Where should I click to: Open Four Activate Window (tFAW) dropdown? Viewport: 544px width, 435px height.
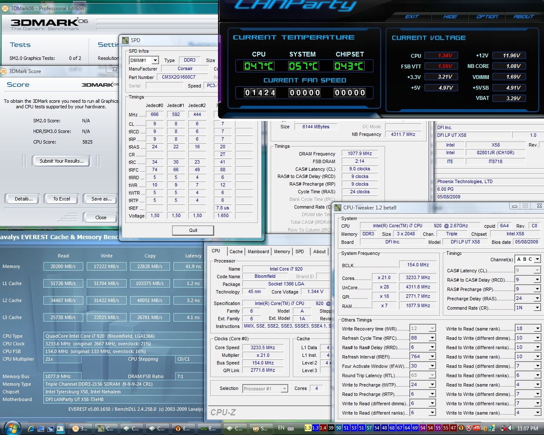click(x=432, y=366)
